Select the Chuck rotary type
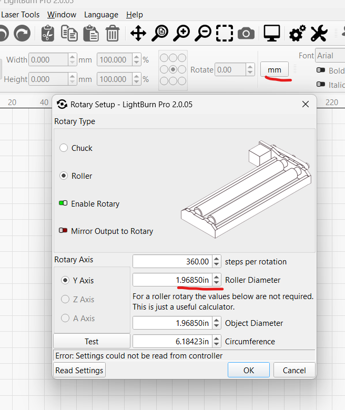 pyautogui.click(x=65, y=148)
